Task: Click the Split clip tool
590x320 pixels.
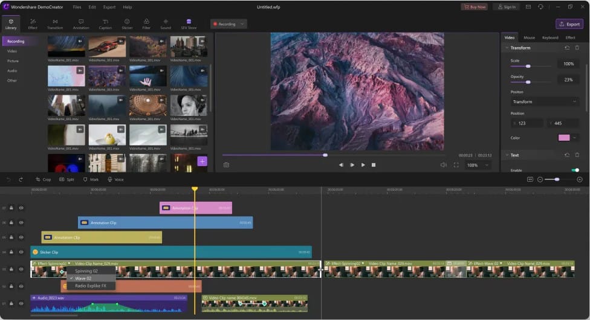Action: (66, 179)
